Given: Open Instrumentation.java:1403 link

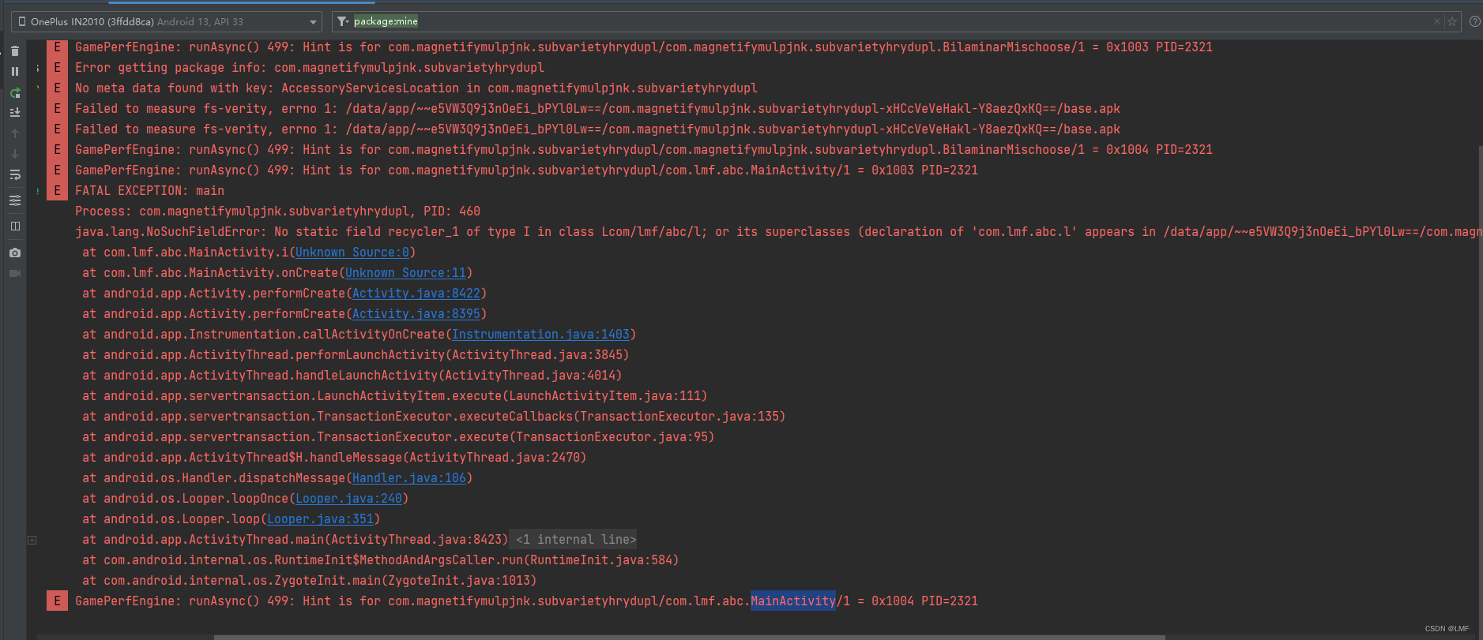Looking at the screenshot, I should [540, 335].
